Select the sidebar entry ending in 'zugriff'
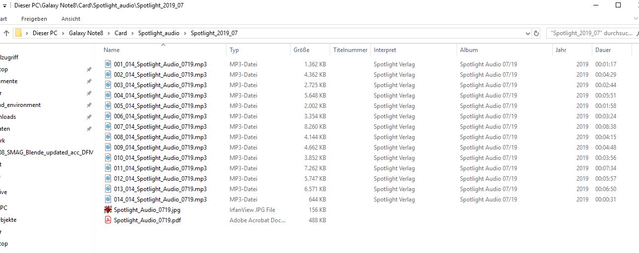 pos(9,57)
